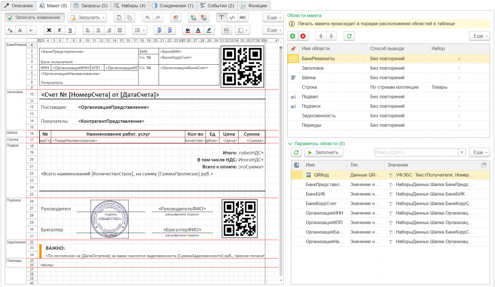The height and width of the screenshot is (287, 495).
Task: Move the selected area down
Action: click(331, 36)
